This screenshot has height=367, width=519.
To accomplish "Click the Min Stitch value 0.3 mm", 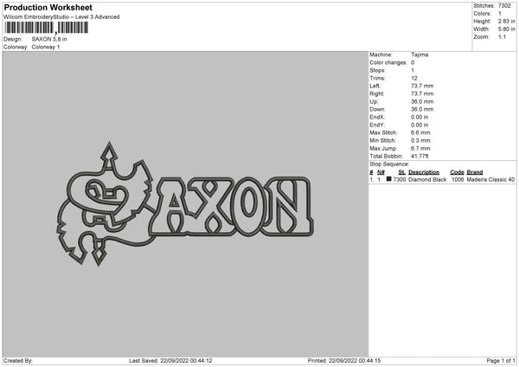I will pyautogui.click(x=420, y=141).
